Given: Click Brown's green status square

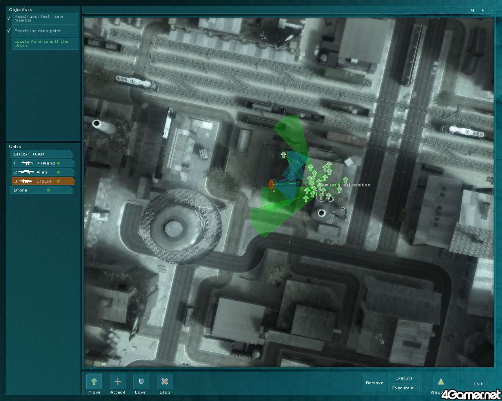Looking at the screenshot, I should pyautogui.click(x=58, y=181).
